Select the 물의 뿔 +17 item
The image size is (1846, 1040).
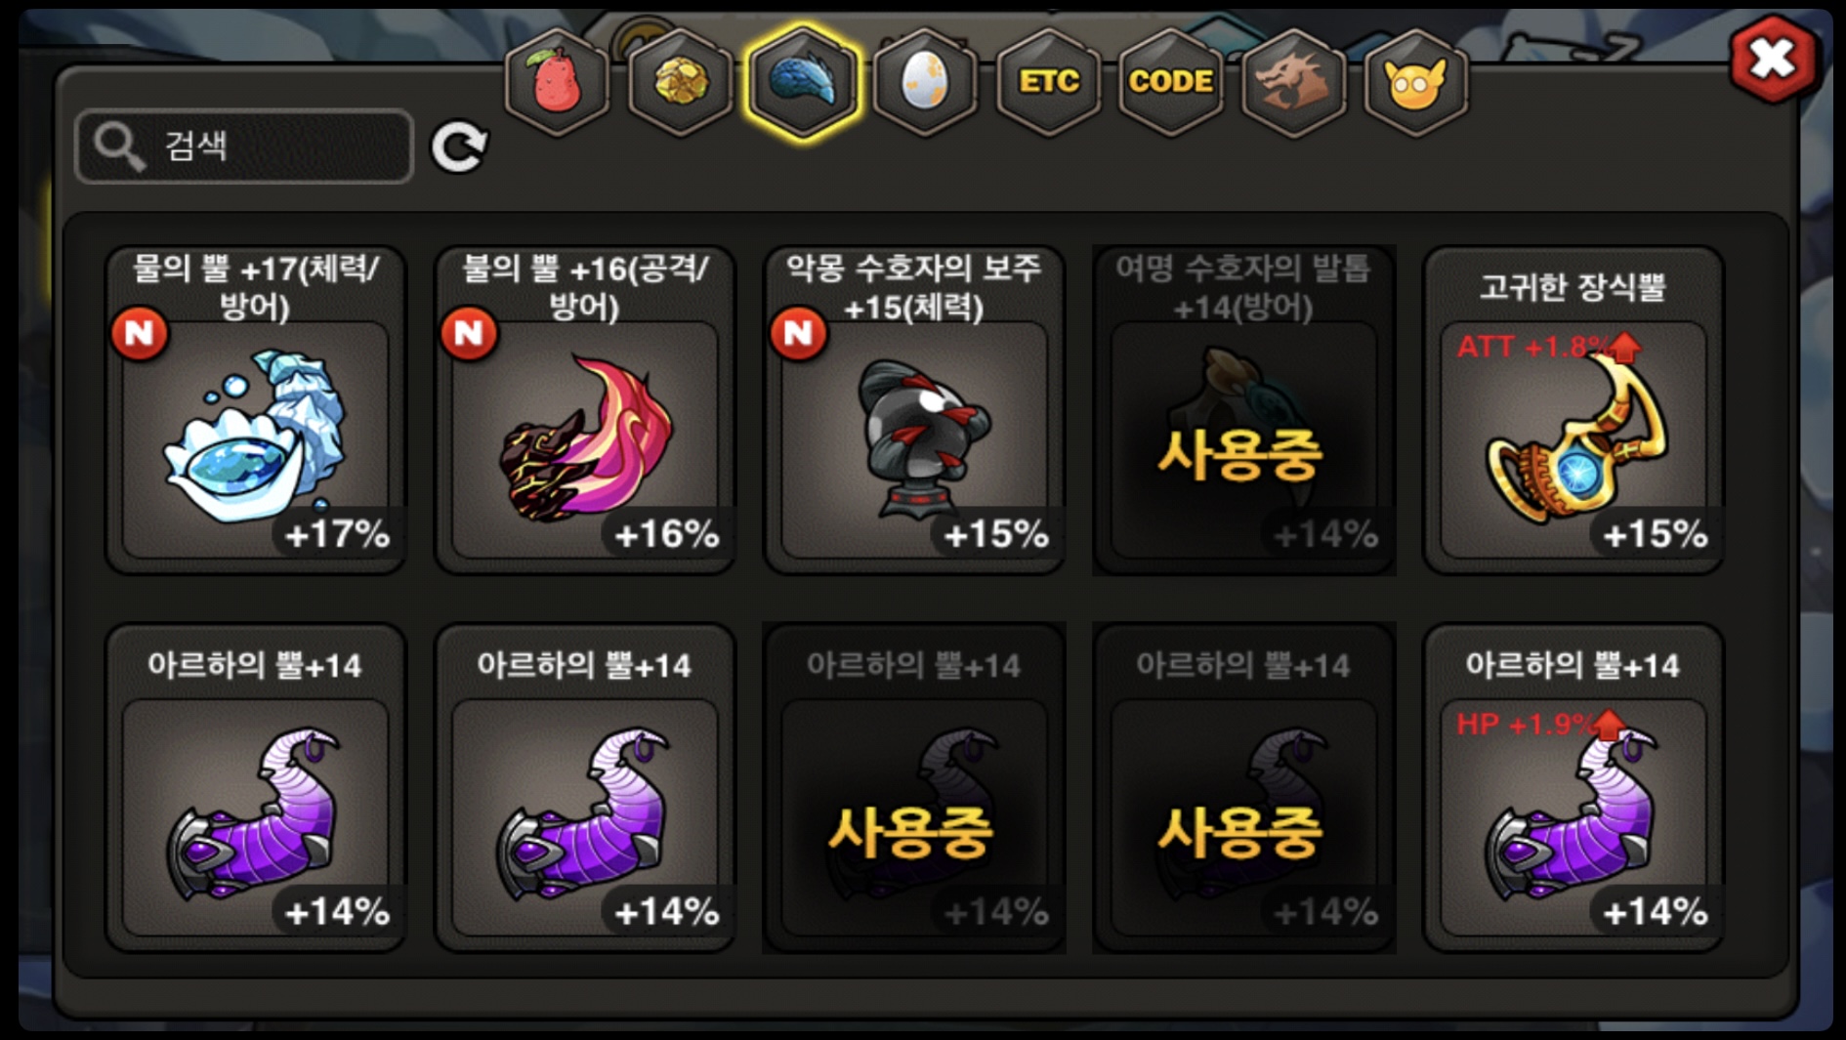tap(256, 409)
